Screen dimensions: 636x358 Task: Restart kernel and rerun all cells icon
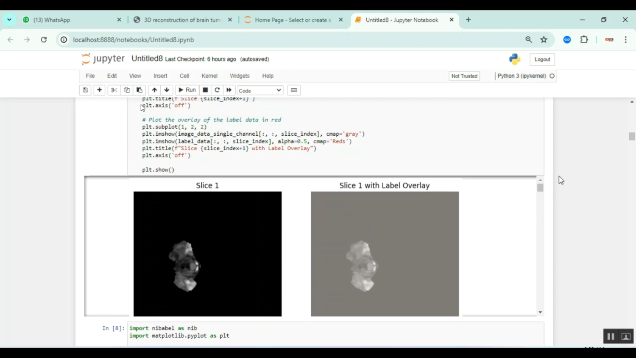pyautogui.click(x=229, y=90)
